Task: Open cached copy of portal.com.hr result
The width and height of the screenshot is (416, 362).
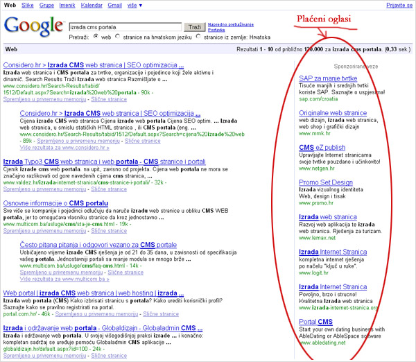Action: pos(96,314)
